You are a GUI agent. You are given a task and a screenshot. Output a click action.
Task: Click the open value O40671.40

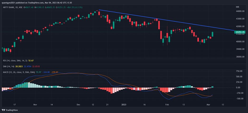point(29,7)
